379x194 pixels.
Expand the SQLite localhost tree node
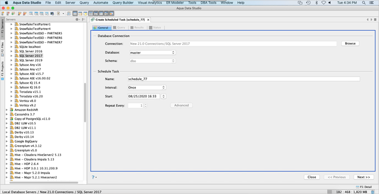click(11, 47)
